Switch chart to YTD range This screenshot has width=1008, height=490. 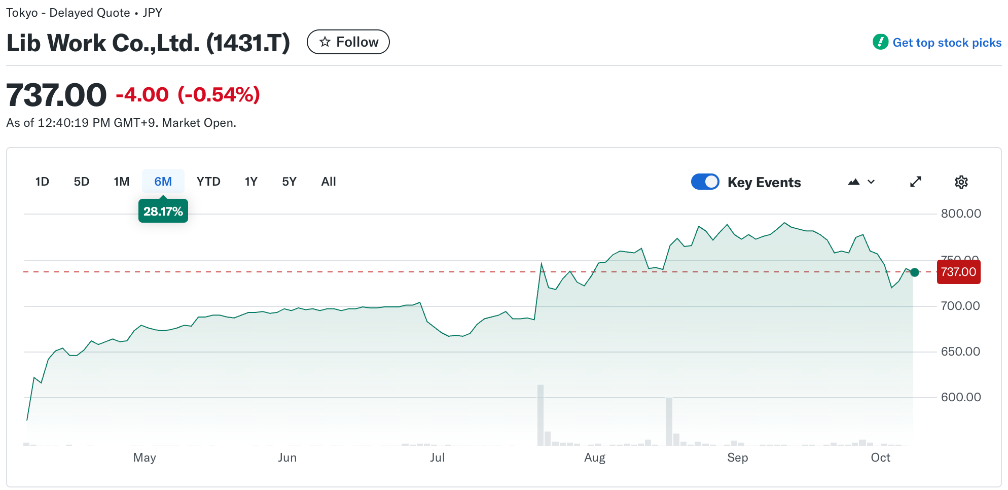(x=208, y=182)
